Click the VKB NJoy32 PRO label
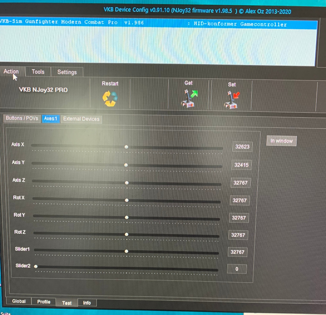The width and height of the screenshot is (326, 315). point(43,90)
